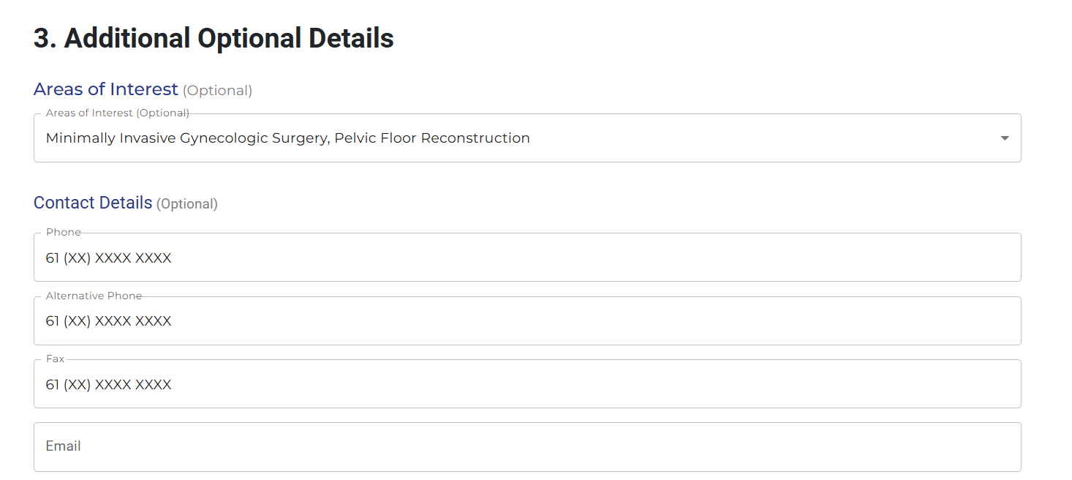This screenshot has height=480, width=1072.
Task: Open the Areas of Interest combo box
Action: point(658,138)
